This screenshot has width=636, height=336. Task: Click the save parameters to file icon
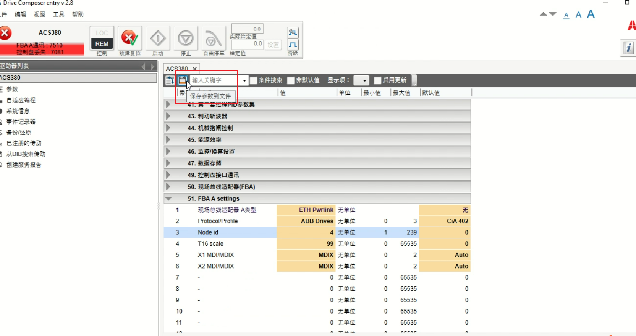click(183, 80)
